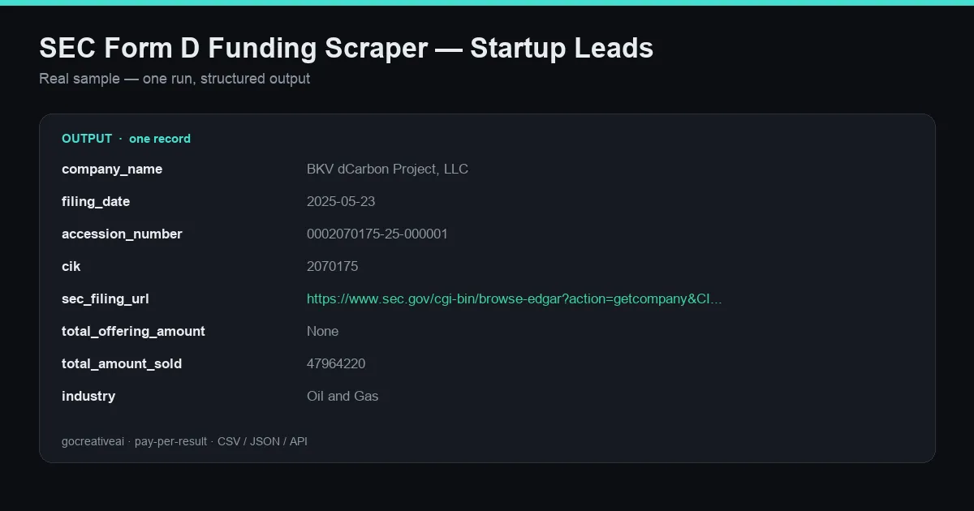Click the total_amount_sold field label
This screenshot has height=511, width=974.
(x=122, y=363)
